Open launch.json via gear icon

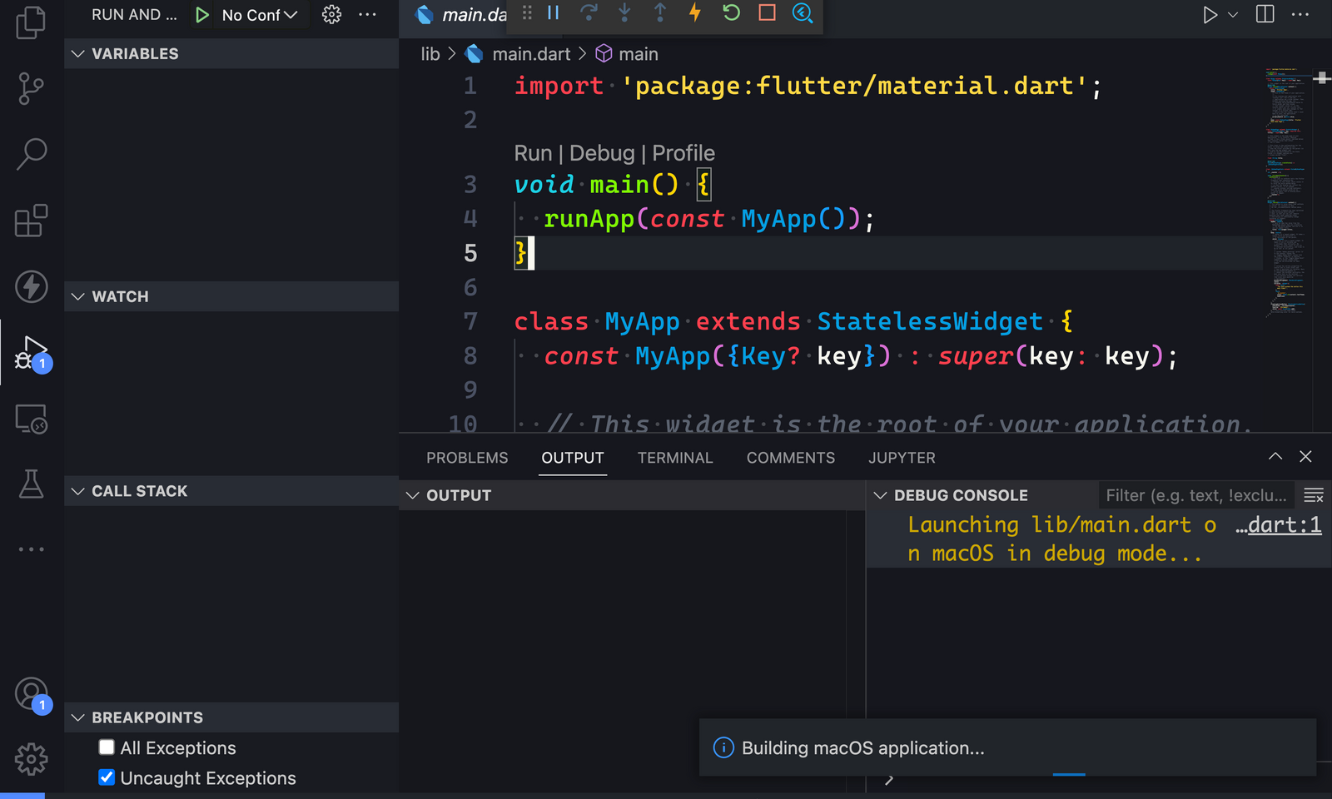tap(331, 15)
